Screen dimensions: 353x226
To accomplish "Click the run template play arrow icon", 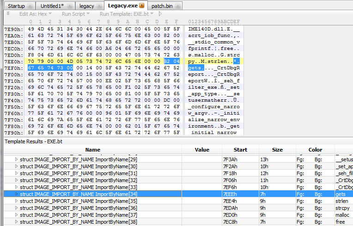I will (160, 14).
